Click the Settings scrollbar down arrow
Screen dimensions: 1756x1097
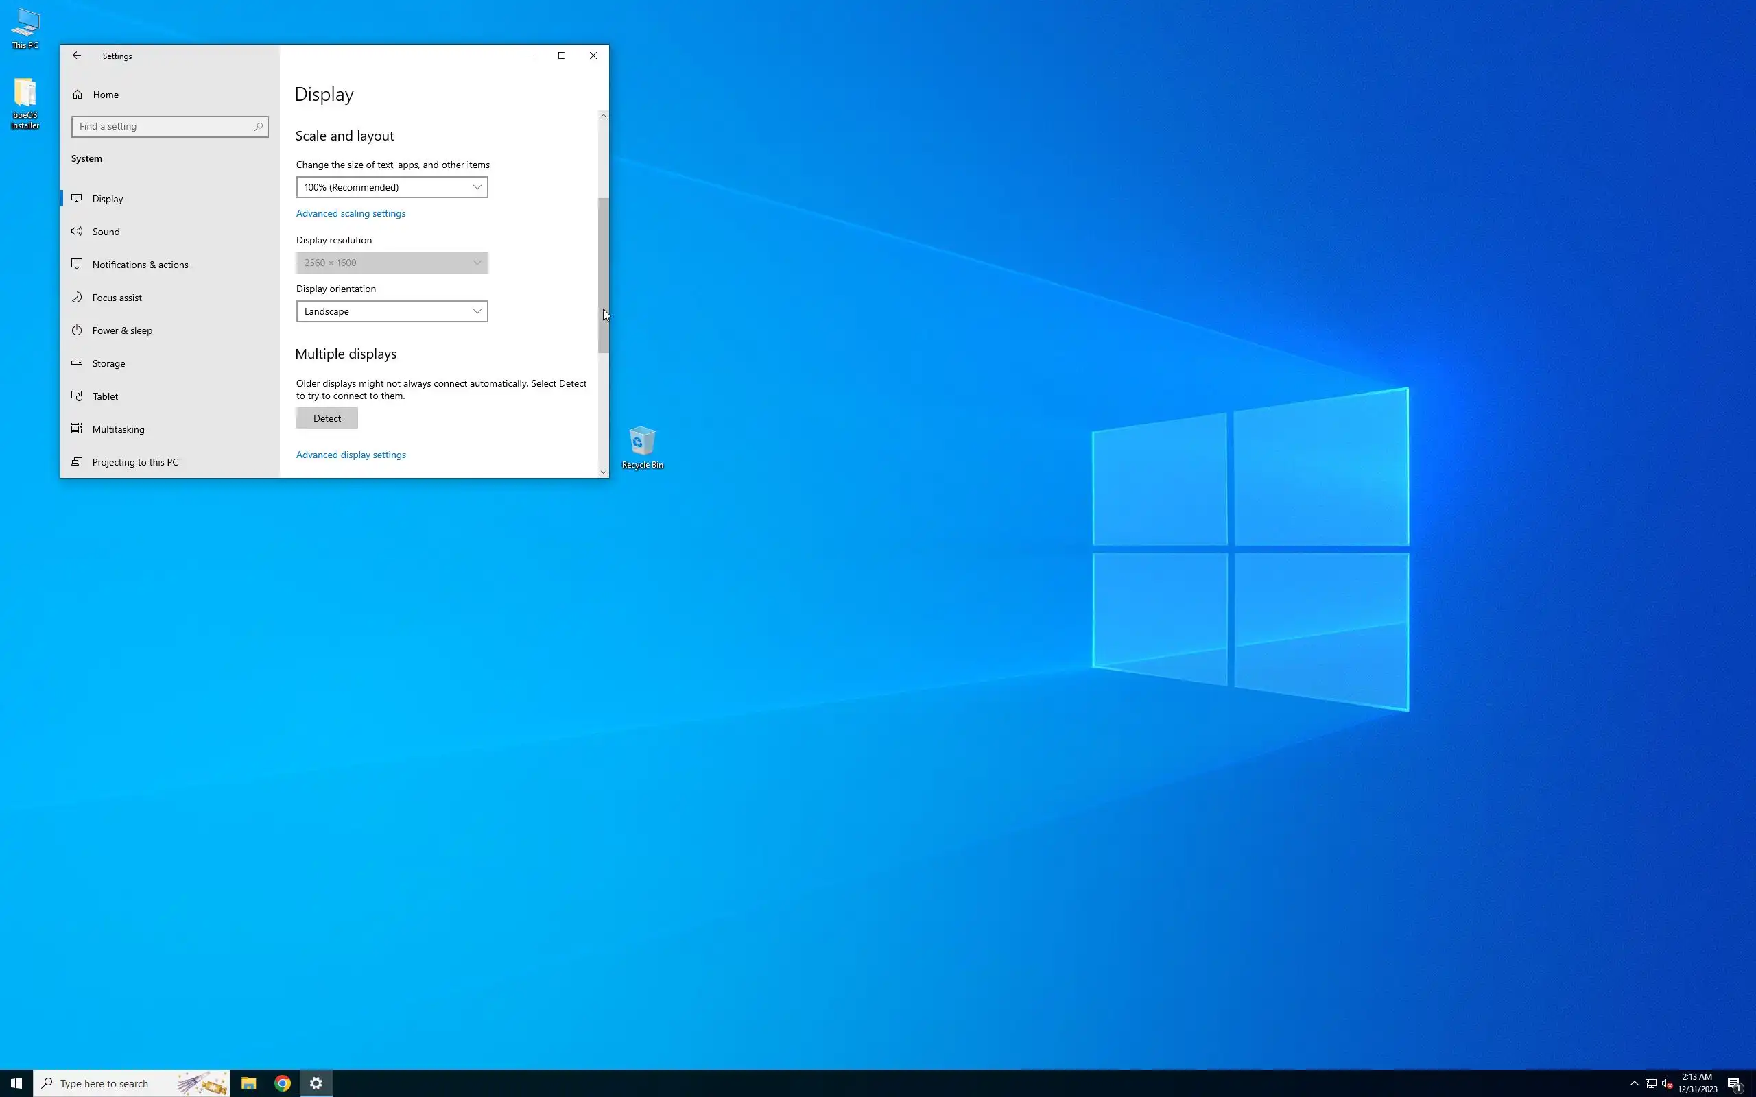point(603,472)
